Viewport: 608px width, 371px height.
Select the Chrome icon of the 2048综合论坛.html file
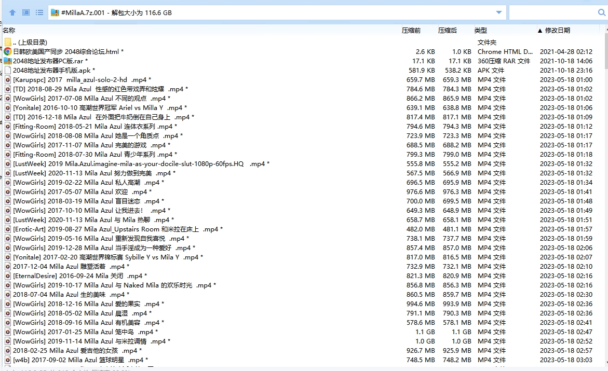click(8, 51)
